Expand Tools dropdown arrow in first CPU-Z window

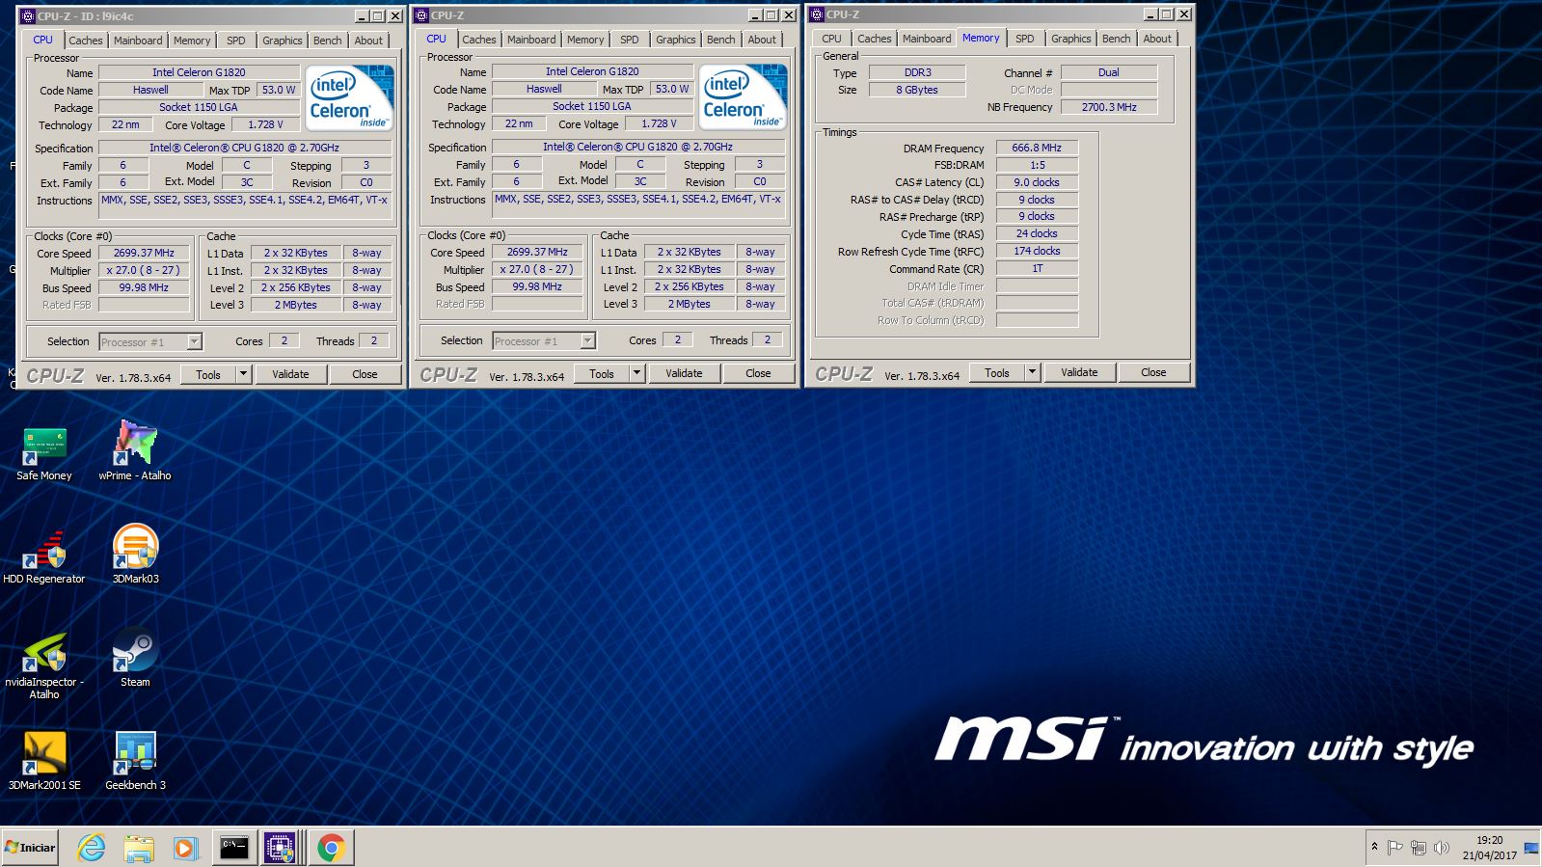[243, 374]
